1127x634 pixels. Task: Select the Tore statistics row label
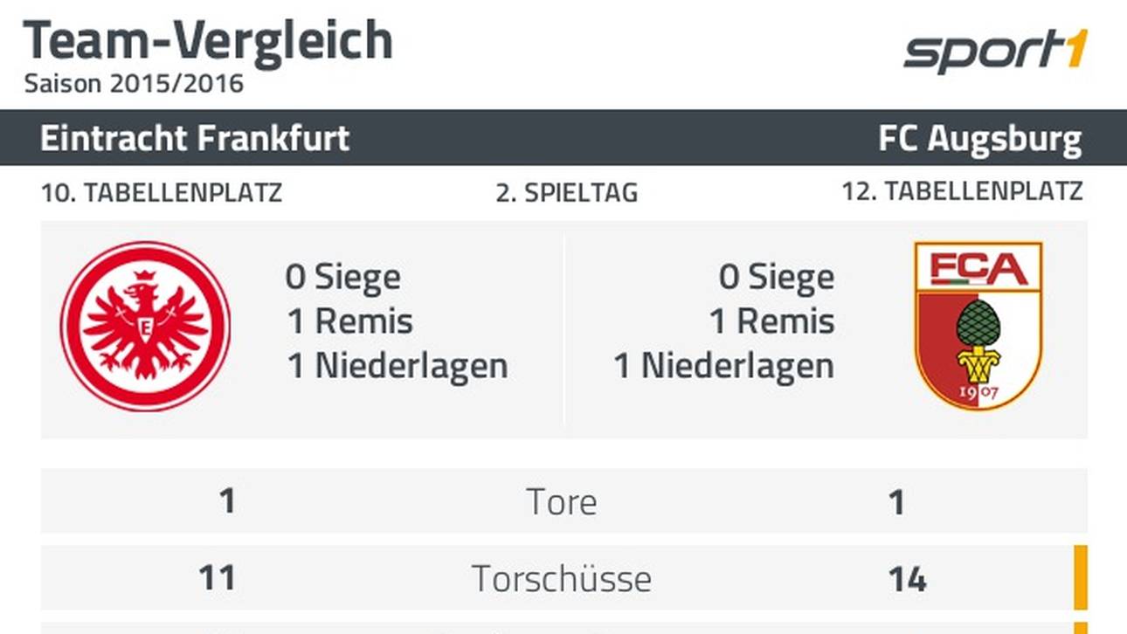[562, 502]
